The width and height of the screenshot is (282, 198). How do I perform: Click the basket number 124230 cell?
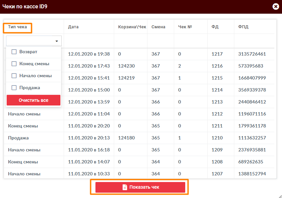tap(126, 66)
